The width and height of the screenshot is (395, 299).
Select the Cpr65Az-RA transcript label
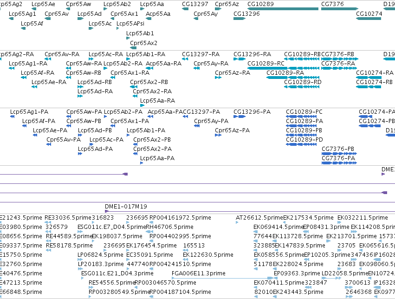(233, 73)
